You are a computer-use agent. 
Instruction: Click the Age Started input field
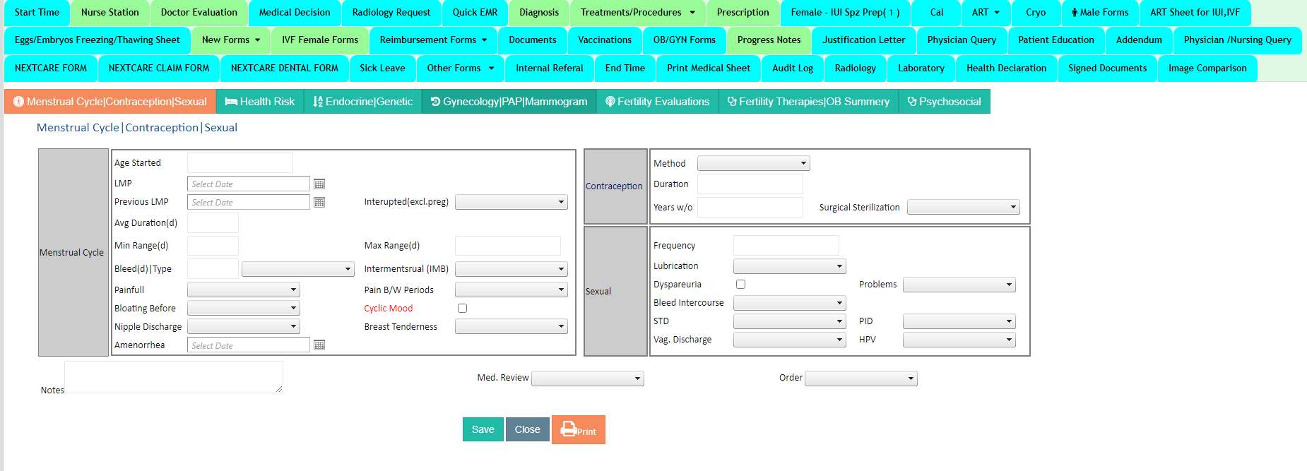[x=240, y=163]
